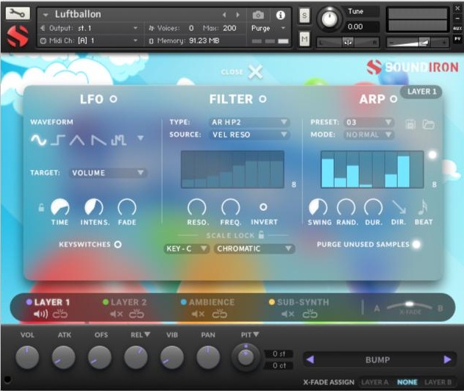Save the ARP preset disk icon

pyautogui.click(x=410, y=124)
